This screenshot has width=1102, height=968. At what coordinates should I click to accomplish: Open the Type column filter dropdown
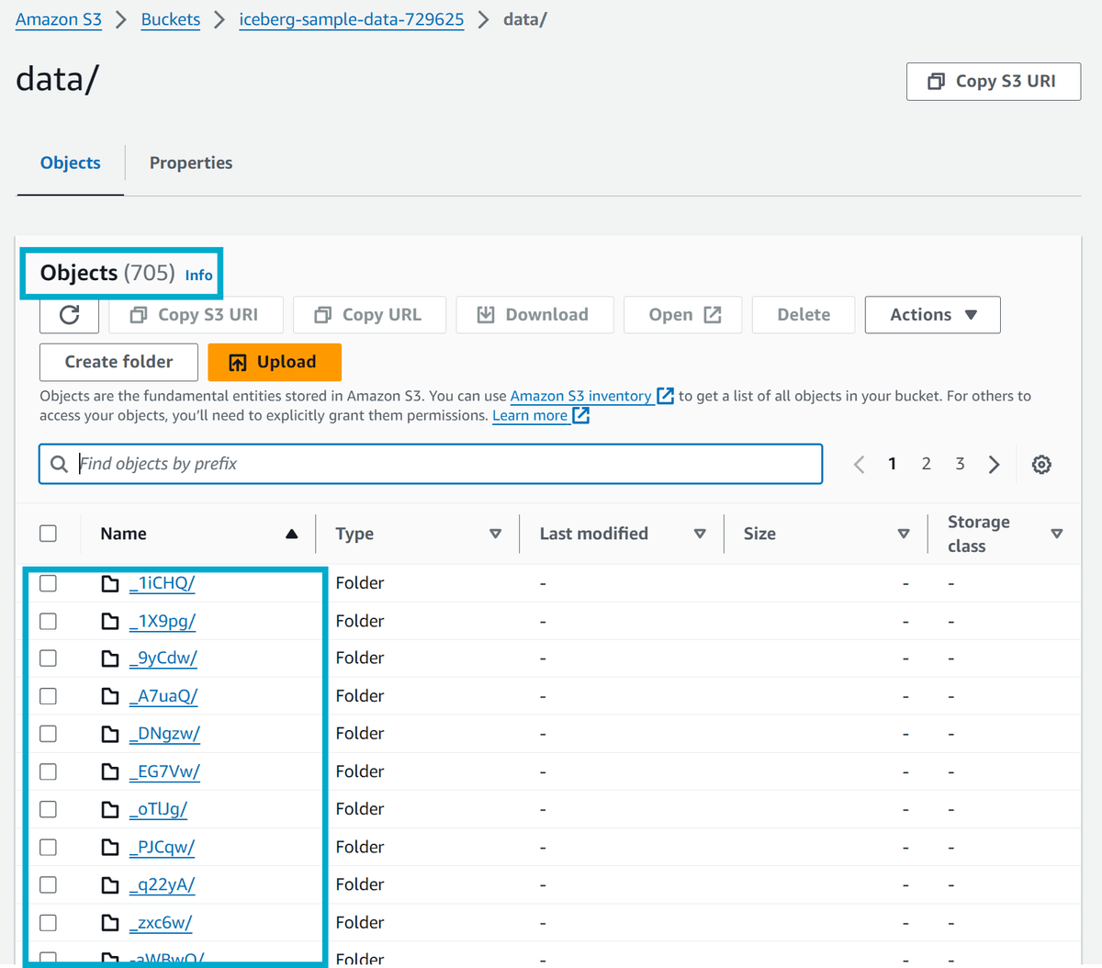click(495, 534)
